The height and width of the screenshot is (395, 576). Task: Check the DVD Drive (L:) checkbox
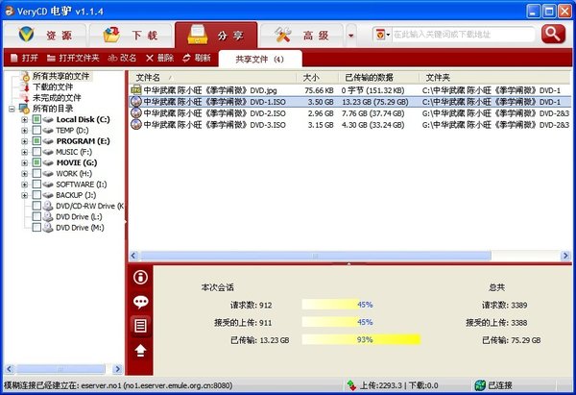(36, 216)
